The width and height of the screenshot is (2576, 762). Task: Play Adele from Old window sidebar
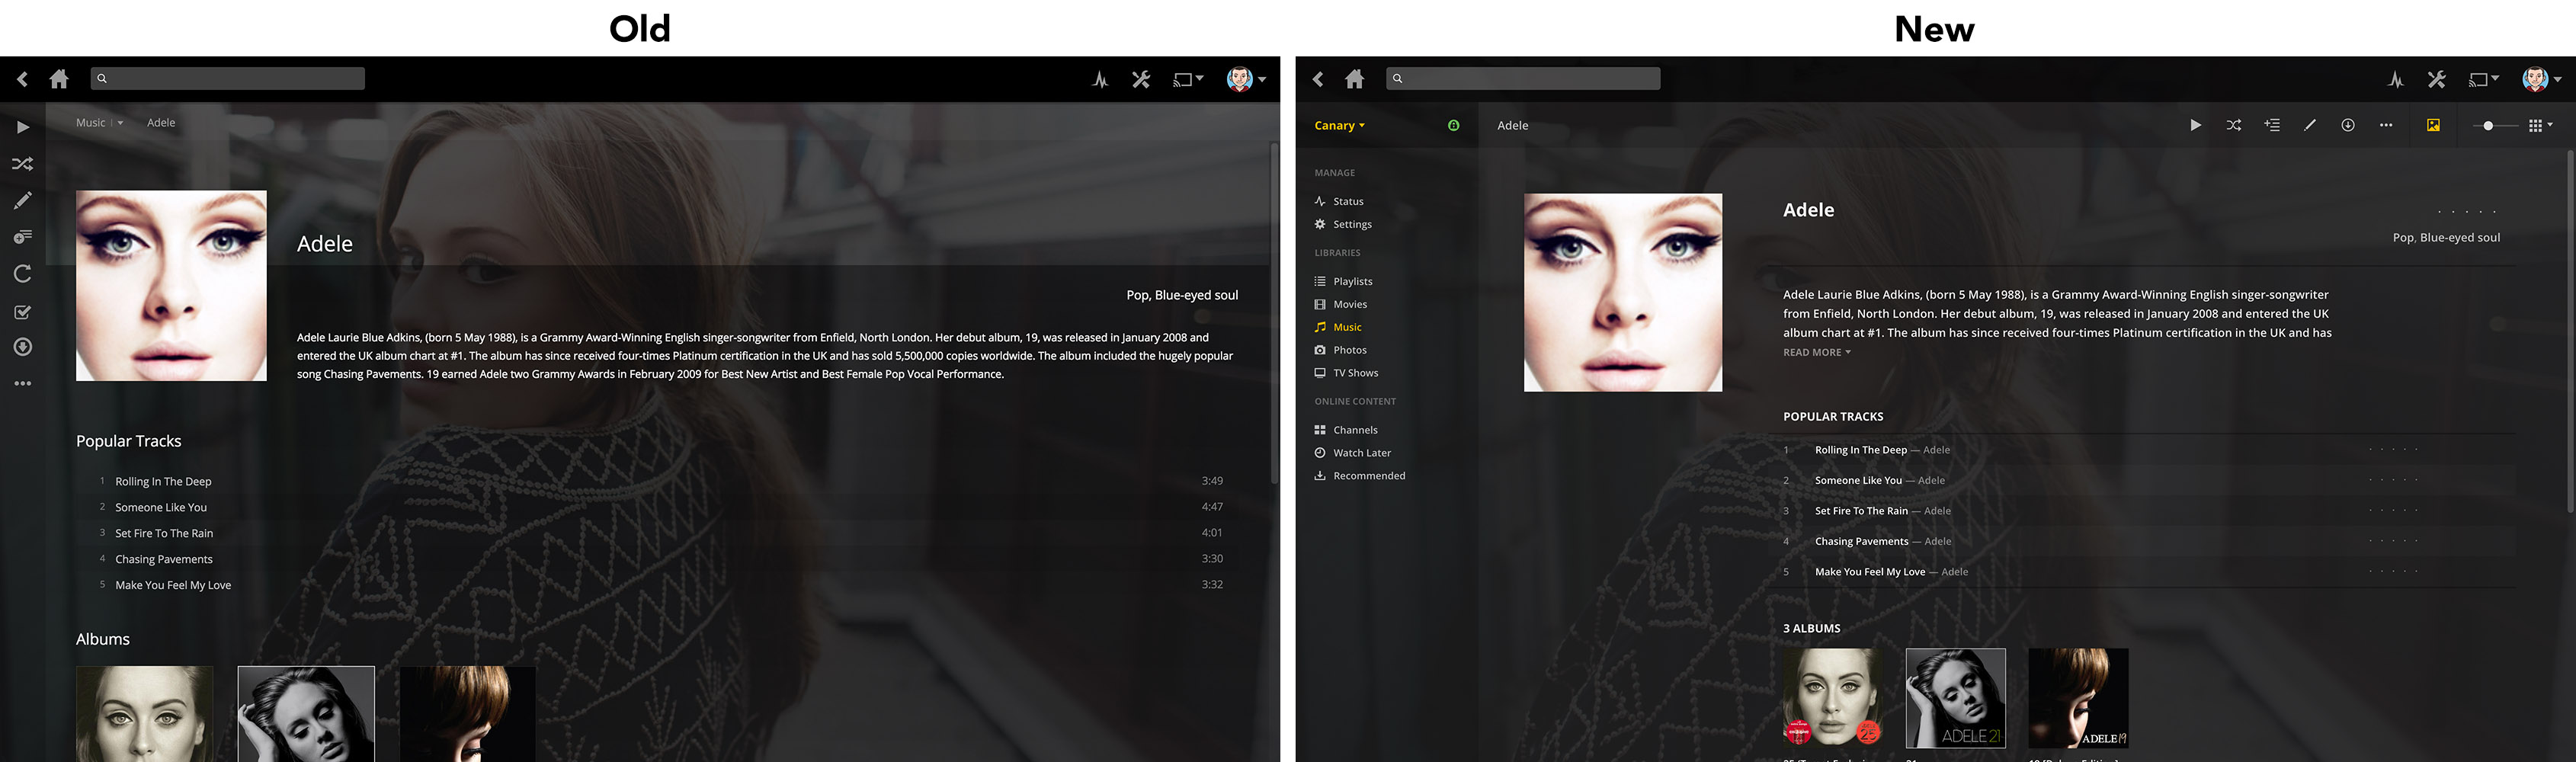22,127
